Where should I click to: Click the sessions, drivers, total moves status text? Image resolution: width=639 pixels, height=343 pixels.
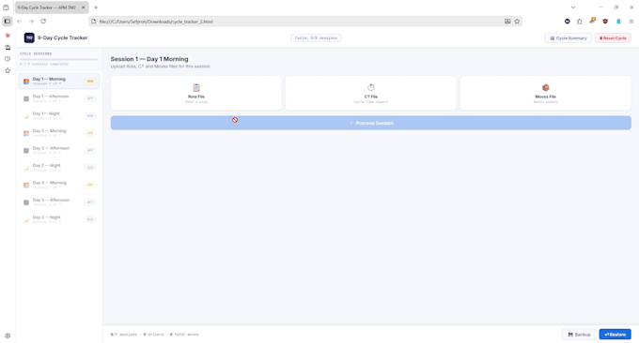pos(154,334)
